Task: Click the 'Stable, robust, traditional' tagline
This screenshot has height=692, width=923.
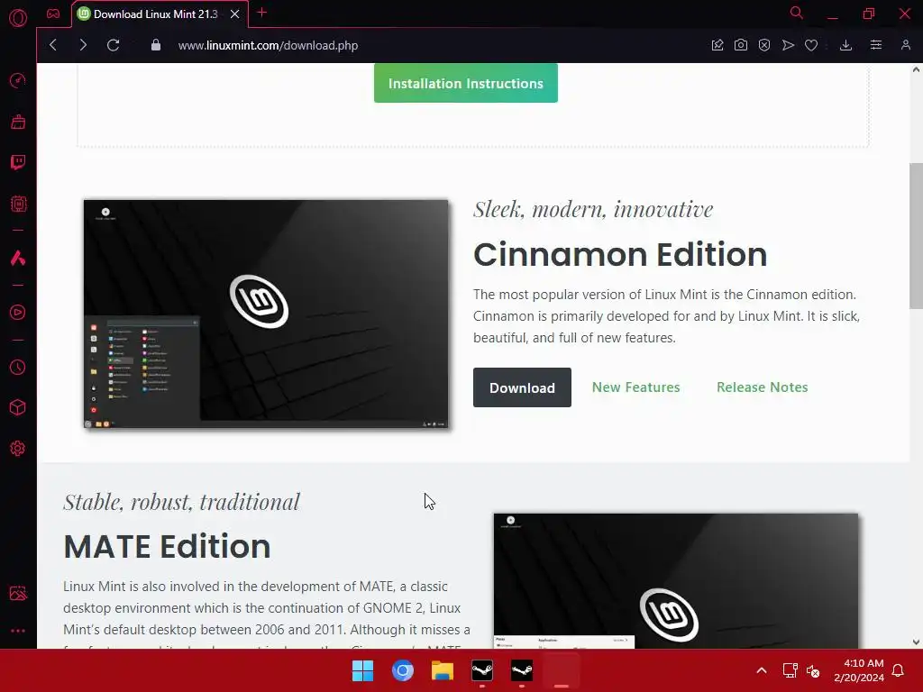Action: [x=182, y=502]
